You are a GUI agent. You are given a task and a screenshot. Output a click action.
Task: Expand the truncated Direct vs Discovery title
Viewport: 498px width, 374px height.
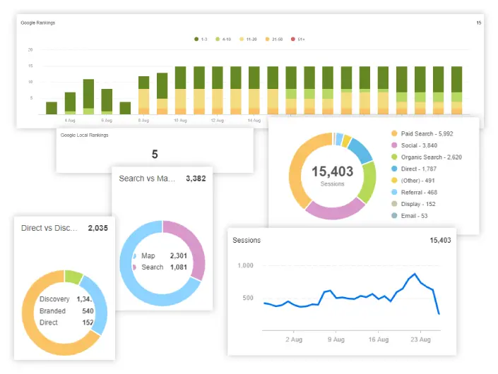click(x=50, y=228)
